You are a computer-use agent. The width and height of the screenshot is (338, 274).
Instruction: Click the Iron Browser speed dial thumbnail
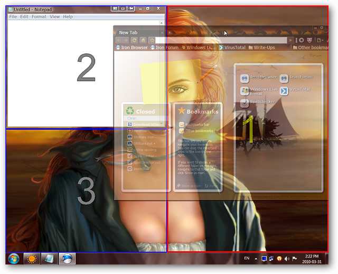click(x=244, y=78)
